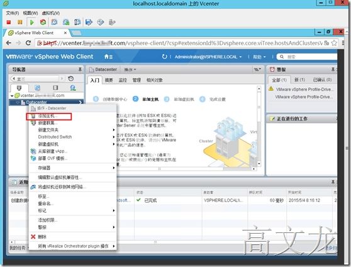
Task: Select the Hosts and Clusters navigator tab icon
Action: click(x=19, y=88)
